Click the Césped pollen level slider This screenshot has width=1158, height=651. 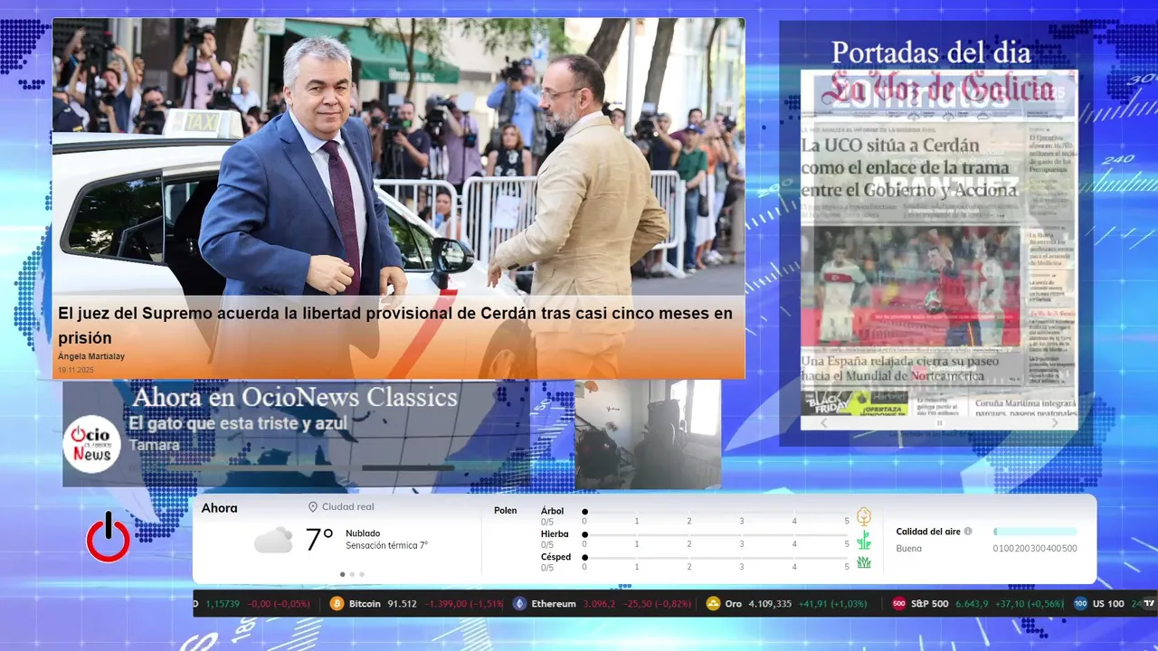click(x=716, y=558)
